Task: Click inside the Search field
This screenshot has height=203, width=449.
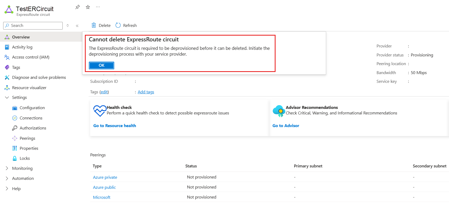Action: 33,25
